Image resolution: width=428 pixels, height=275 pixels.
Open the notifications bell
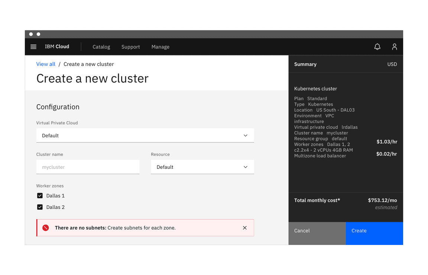[377, 47]
